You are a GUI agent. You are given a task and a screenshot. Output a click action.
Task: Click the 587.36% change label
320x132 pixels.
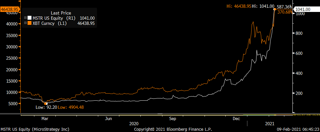pos(285,6)
